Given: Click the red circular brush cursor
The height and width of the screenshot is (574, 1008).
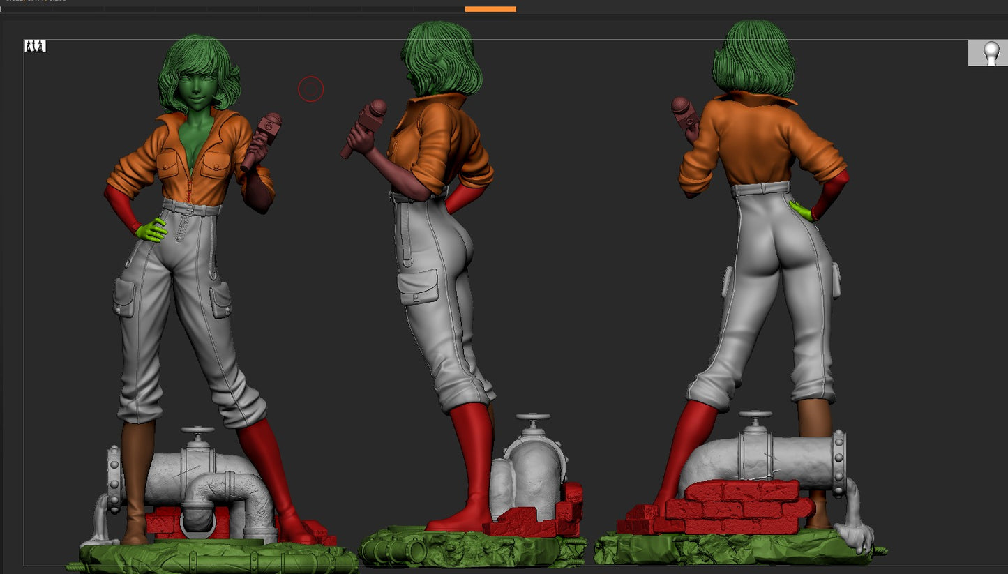Looking at the screenshot, I should tap(311, 89).
